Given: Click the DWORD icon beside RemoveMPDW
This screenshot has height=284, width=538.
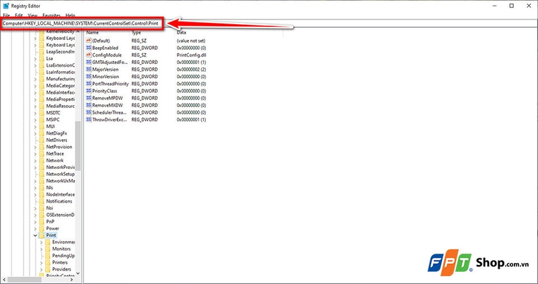Looking at the screenshot, I should [x=89, y=98].
